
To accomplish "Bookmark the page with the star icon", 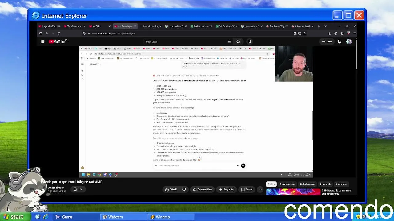I will (x=304, y=33).
